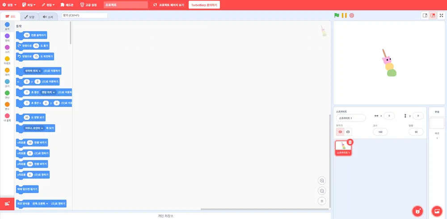The height and width of the screenshot is (219, 447).
Task: Click the green flag to run project
Action: 337,15
